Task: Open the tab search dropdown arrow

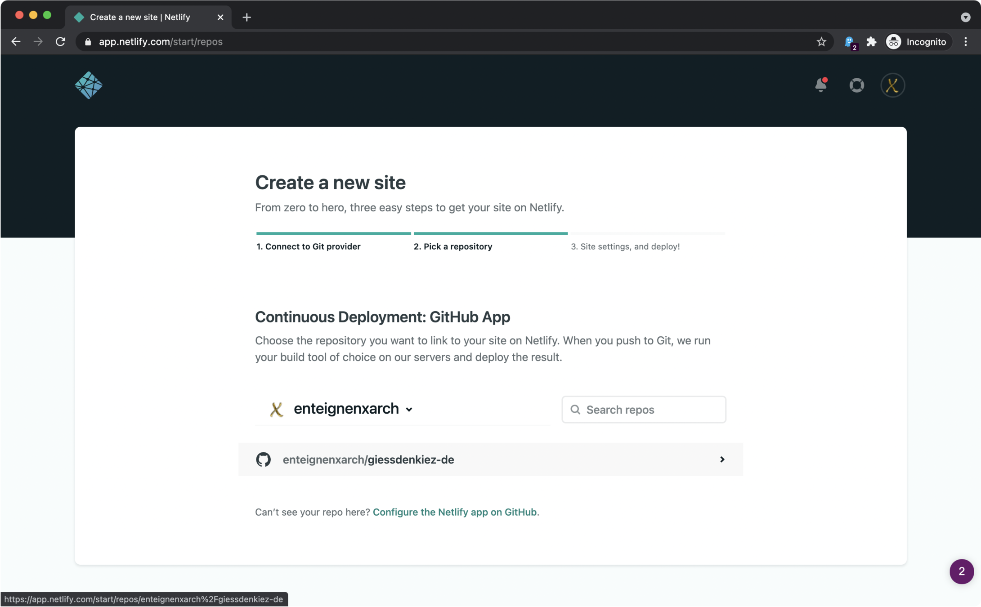Action: pos(965,17)
